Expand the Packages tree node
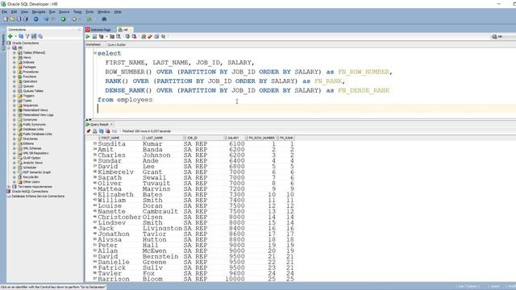The width and height of the screenshot is (516, 290). (15, 67)
